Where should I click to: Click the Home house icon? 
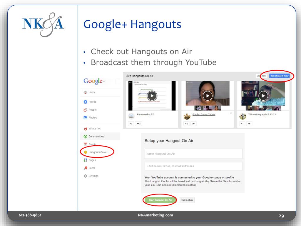point(86,92)
